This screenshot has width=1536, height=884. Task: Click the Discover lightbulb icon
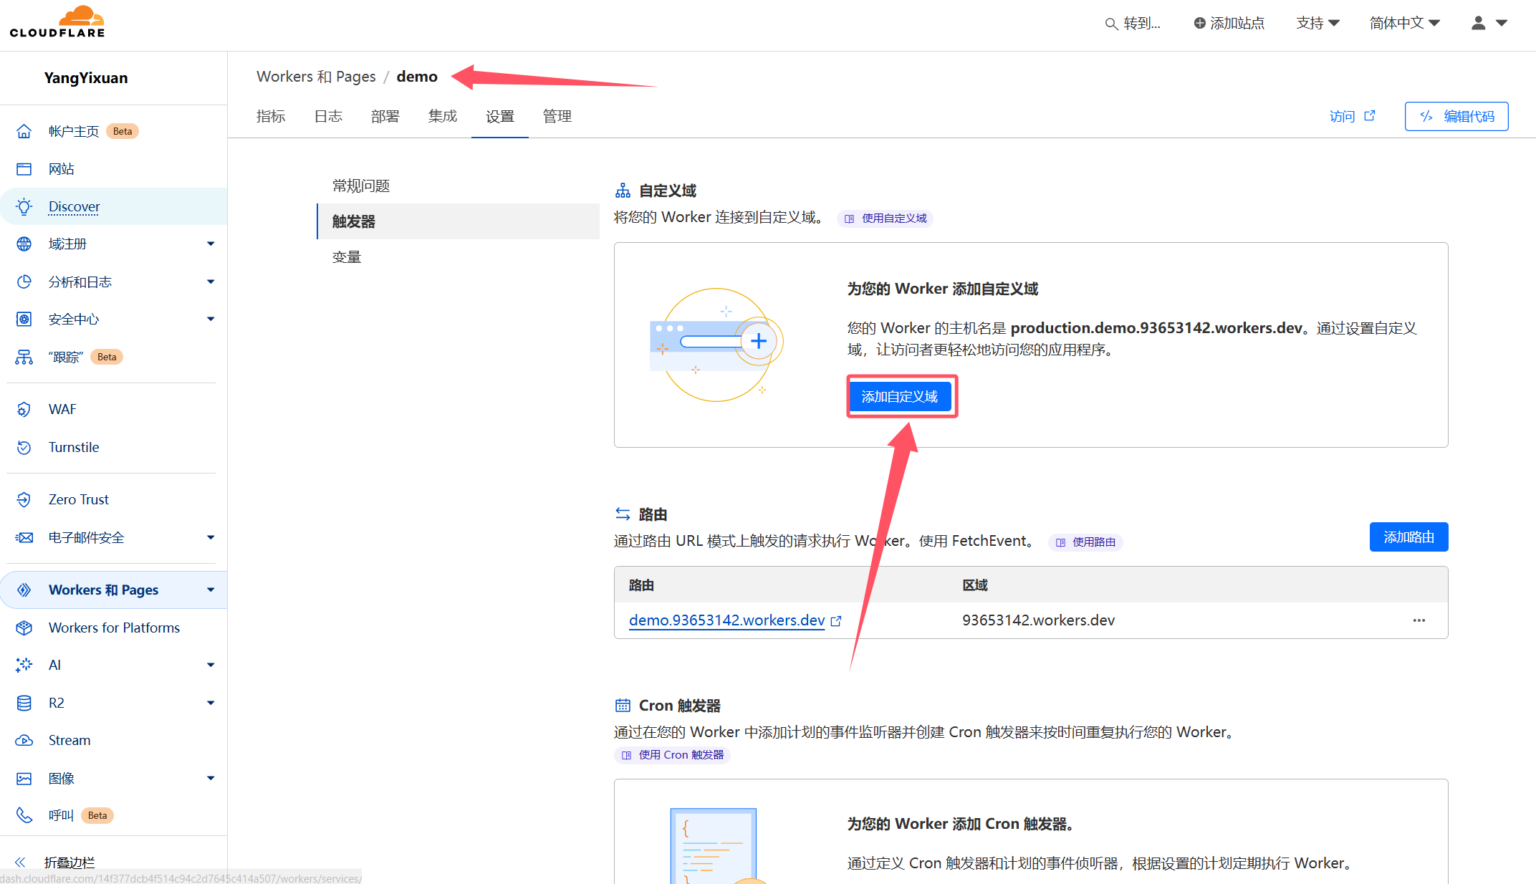click(24, 206)
